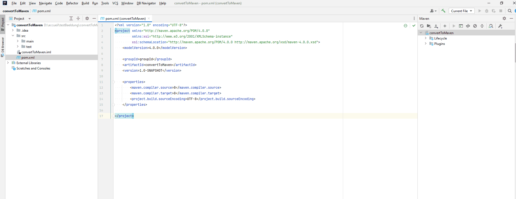Reload all Maven projects
516x199 pixels.
[422, 26]
